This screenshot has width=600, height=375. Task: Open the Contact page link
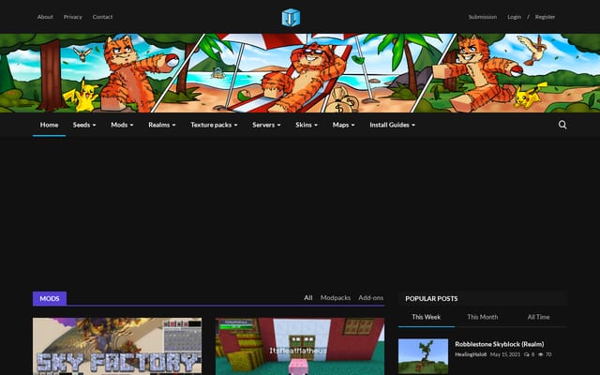click(x=102, y=17)
